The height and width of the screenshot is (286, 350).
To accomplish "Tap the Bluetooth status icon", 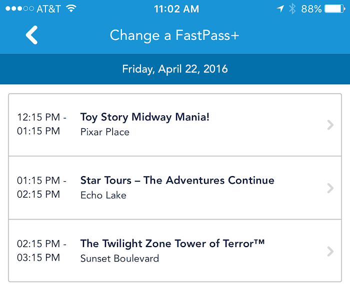I will point(292,8).
